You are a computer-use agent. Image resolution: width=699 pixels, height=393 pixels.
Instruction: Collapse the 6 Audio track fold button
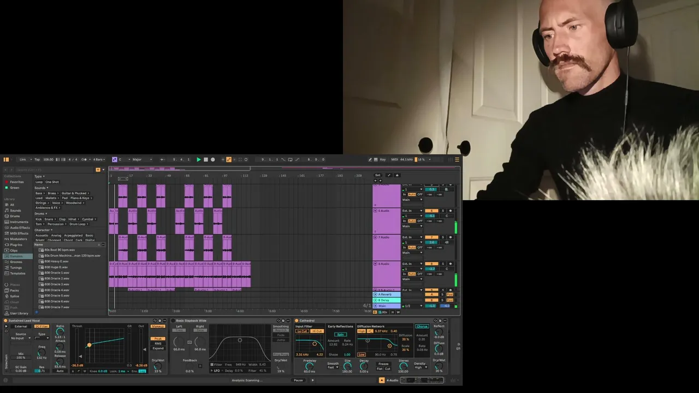click(x=376, y=211)
